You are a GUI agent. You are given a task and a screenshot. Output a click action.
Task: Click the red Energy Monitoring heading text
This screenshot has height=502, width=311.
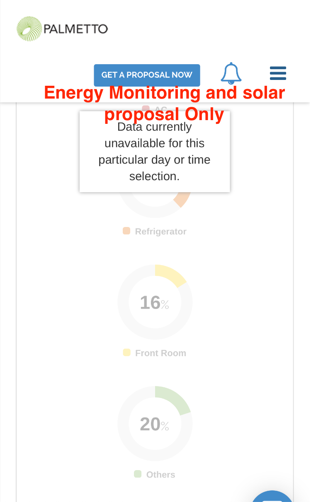point(164,93)
